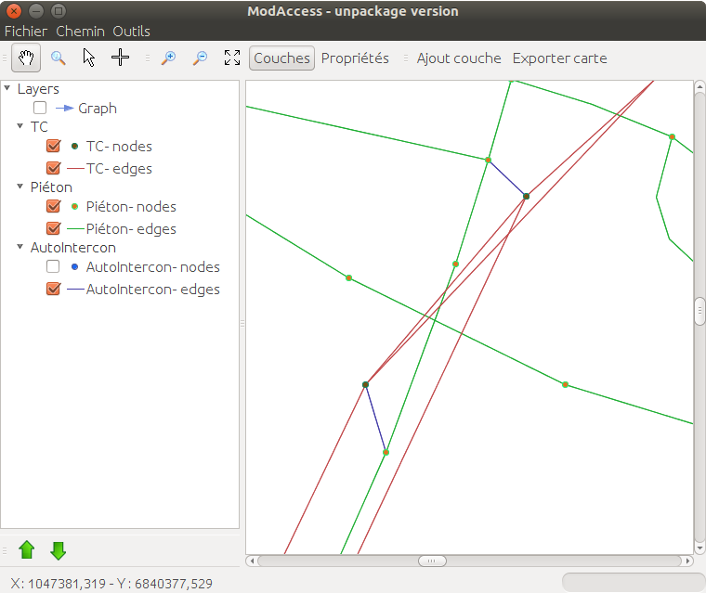Click Exporter carte button
The width and height of the screenshot is (706, 593).
pyautogui.click(x=559, y=58)
